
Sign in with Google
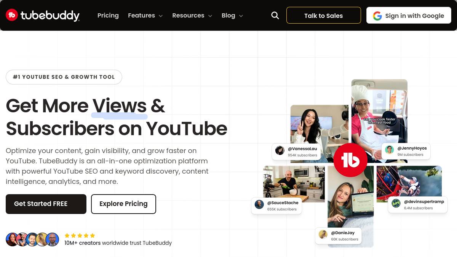click(x=409, y=16)
